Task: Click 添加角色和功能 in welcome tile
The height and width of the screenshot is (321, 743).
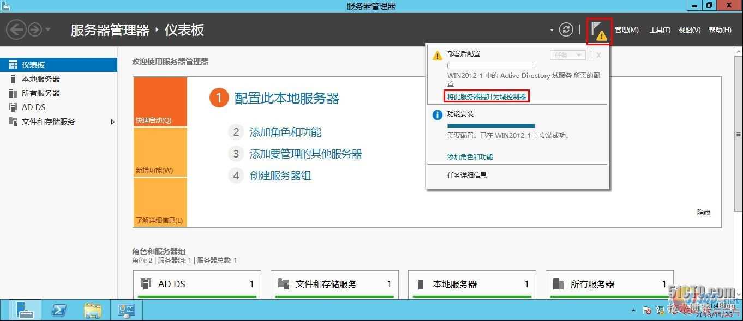Action: tap(285, 132)
